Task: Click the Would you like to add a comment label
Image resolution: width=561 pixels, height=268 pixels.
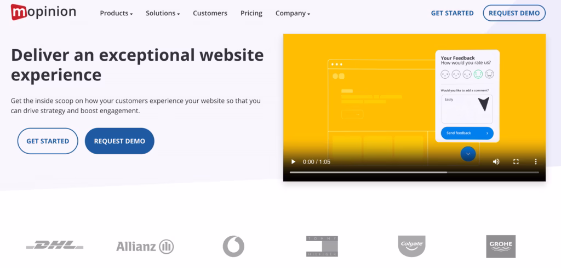Action: tap(465, 90)
